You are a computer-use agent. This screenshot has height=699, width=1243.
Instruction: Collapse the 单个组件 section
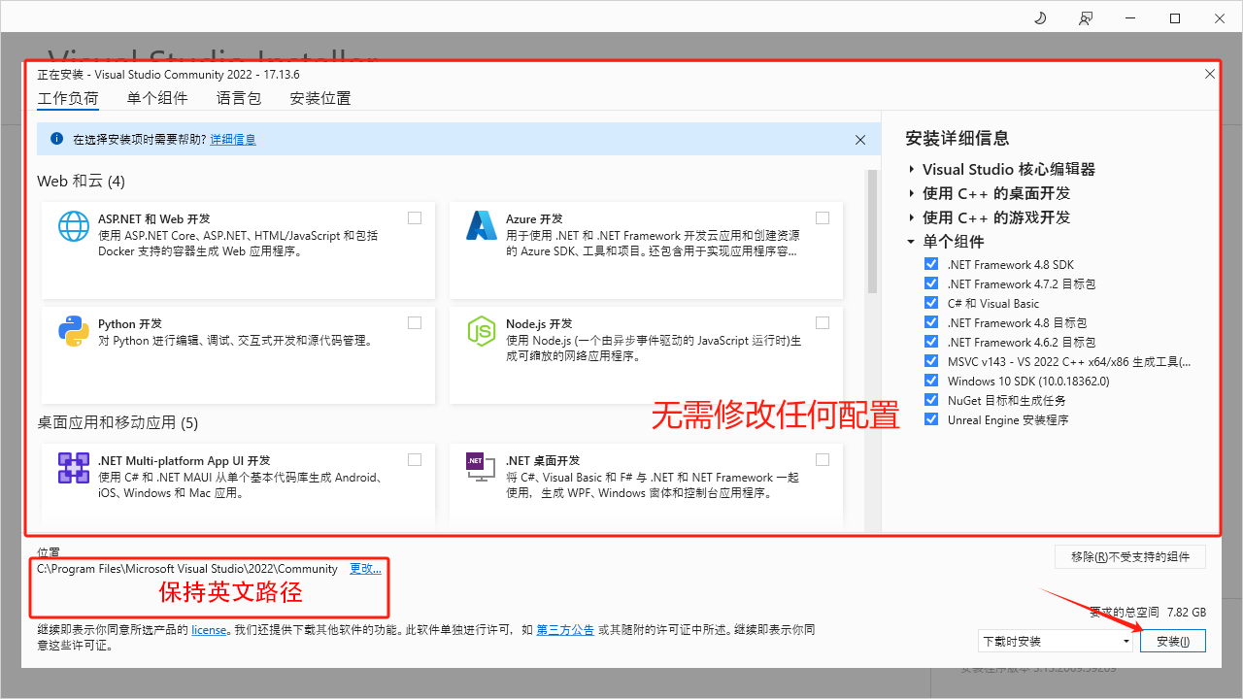(912, 243)
